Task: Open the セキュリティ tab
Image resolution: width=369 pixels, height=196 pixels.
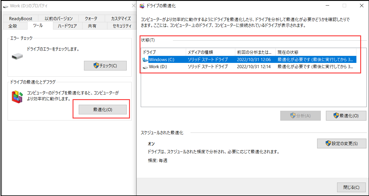Action: point(122,26)
